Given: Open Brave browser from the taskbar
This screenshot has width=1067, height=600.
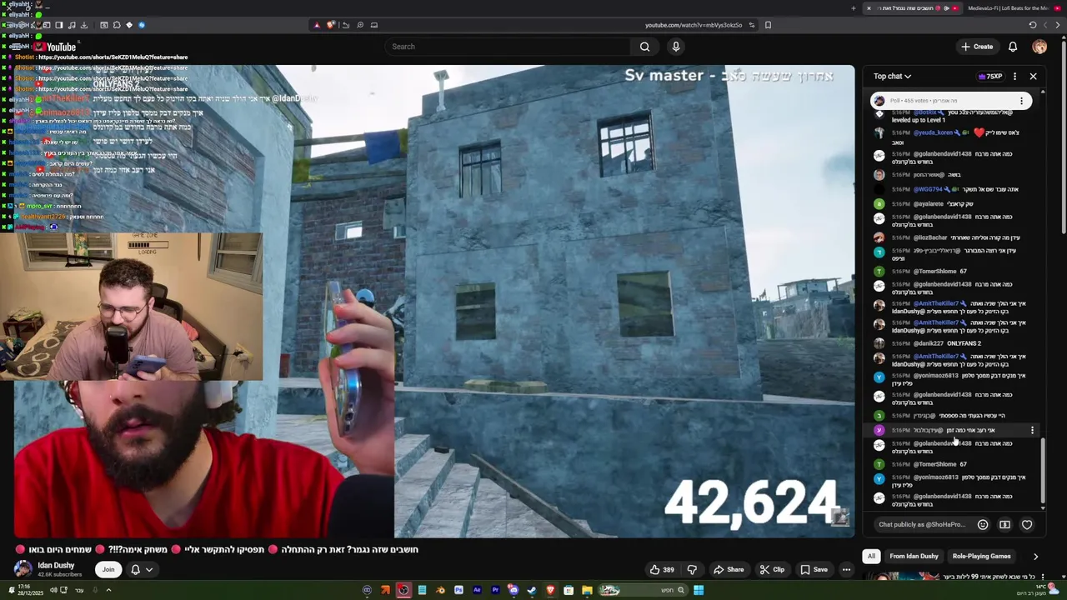Looking at the screenshot, I should point(550,591).
